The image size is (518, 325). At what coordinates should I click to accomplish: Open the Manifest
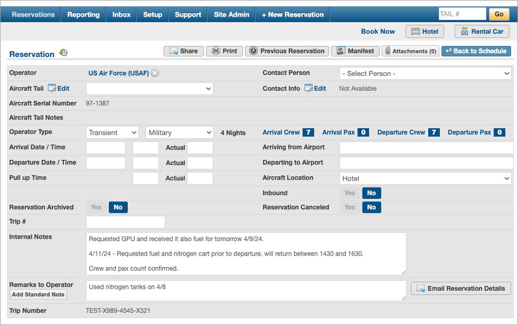[355, 51]
